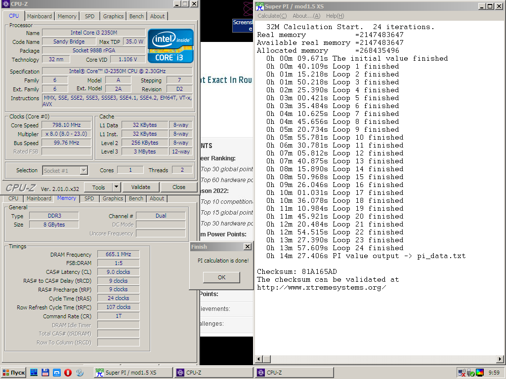Click the Code Name field Sandy Bridge

(x=69, y=41)
